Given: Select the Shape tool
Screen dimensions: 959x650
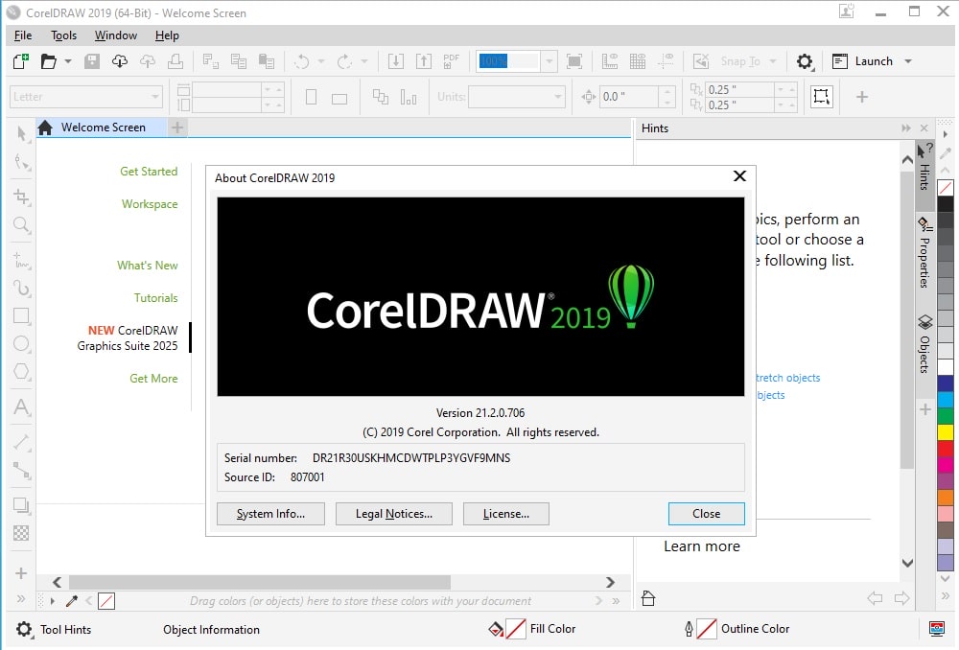Looking at the screenshot, I should pyautogui.click(x=20, y=162).
